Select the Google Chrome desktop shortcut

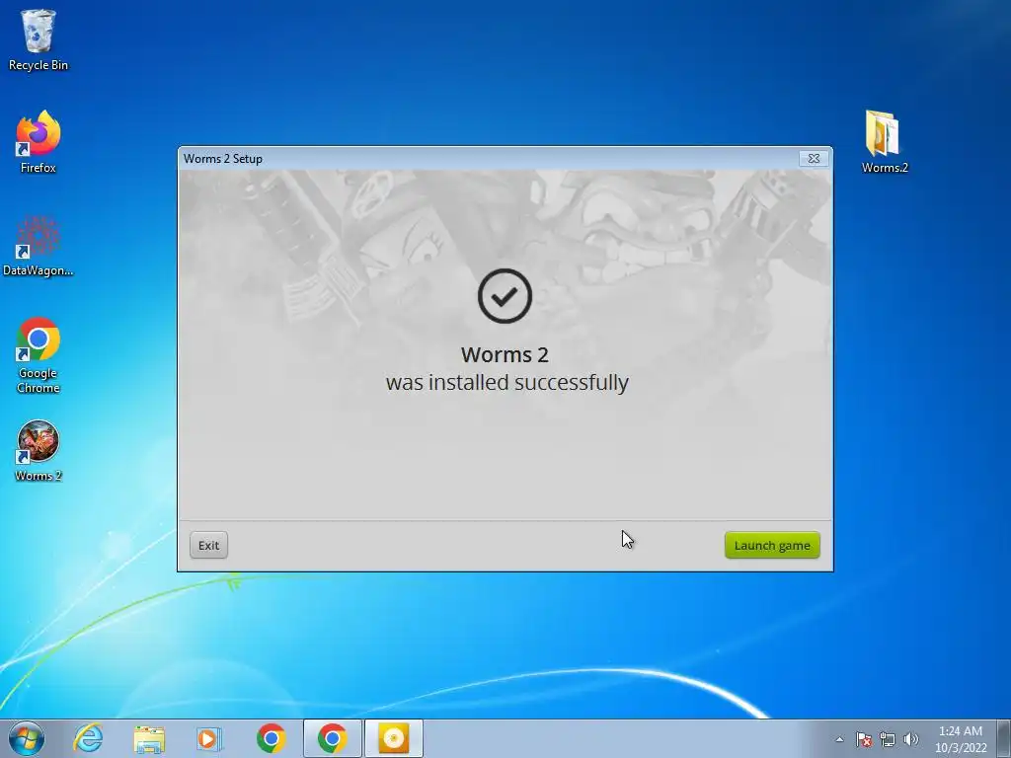pos(39,354)
